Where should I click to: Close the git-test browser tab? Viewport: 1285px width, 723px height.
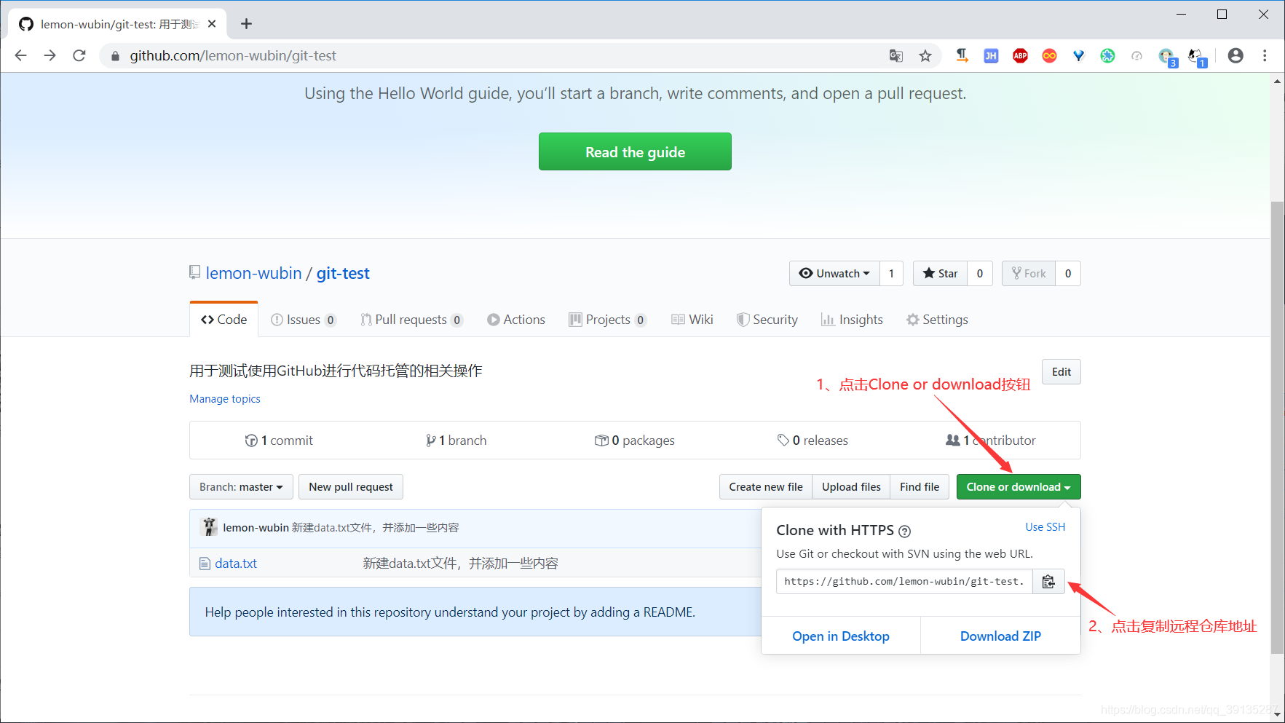tap(212, 24)
